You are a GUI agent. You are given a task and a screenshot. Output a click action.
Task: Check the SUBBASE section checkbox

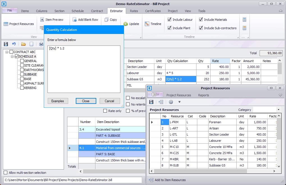coord(22,74)
